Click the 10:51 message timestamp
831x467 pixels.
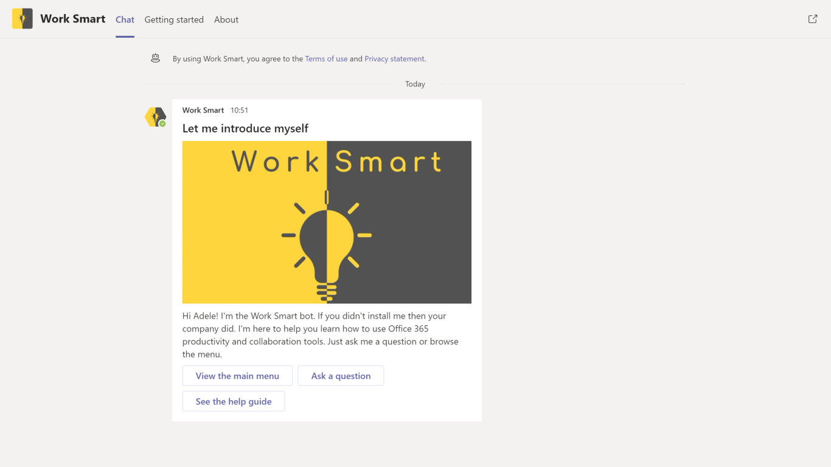point(239,110)
